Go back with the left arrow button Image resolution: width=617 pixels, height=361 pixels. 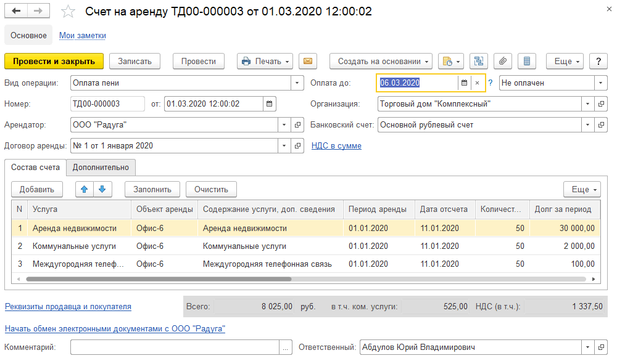(x=16, y=11)
